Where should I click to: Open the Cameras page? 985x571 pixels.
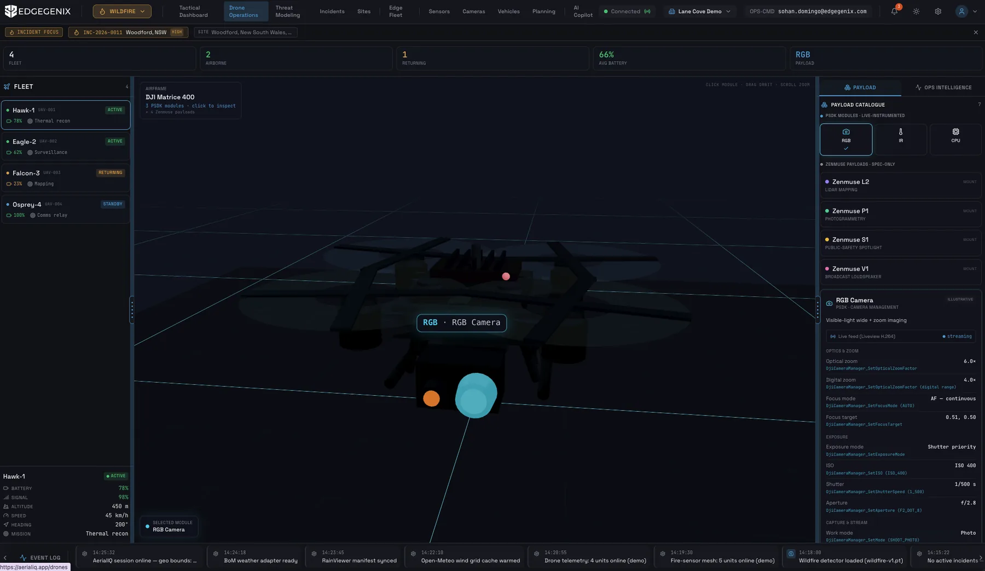[473, 11]
